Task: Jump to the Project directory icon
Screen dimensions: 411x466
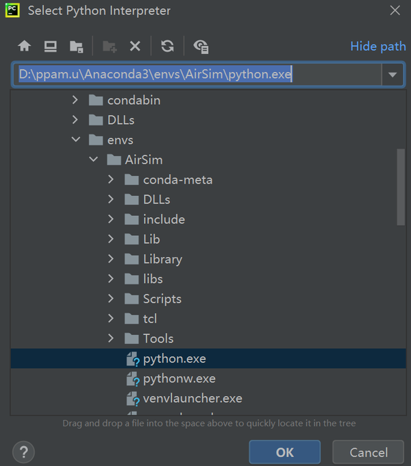Action: click(x=76, y=46)
